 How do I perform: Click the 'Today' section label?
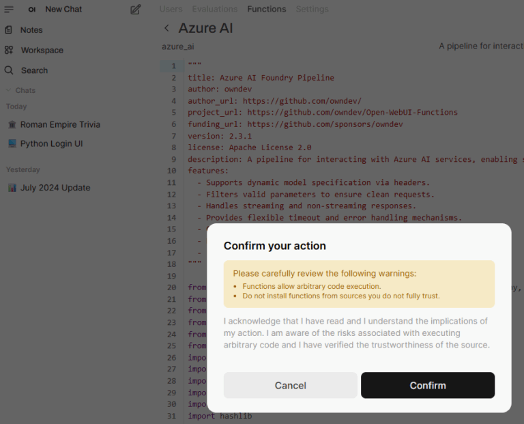[x=16, y=107]
